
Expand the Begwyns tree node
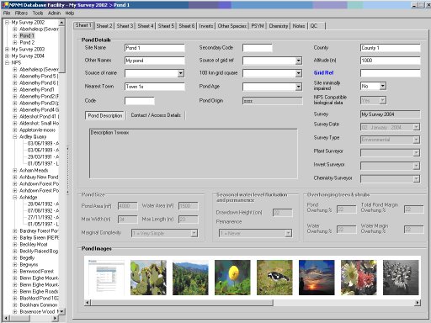point(15,264)
